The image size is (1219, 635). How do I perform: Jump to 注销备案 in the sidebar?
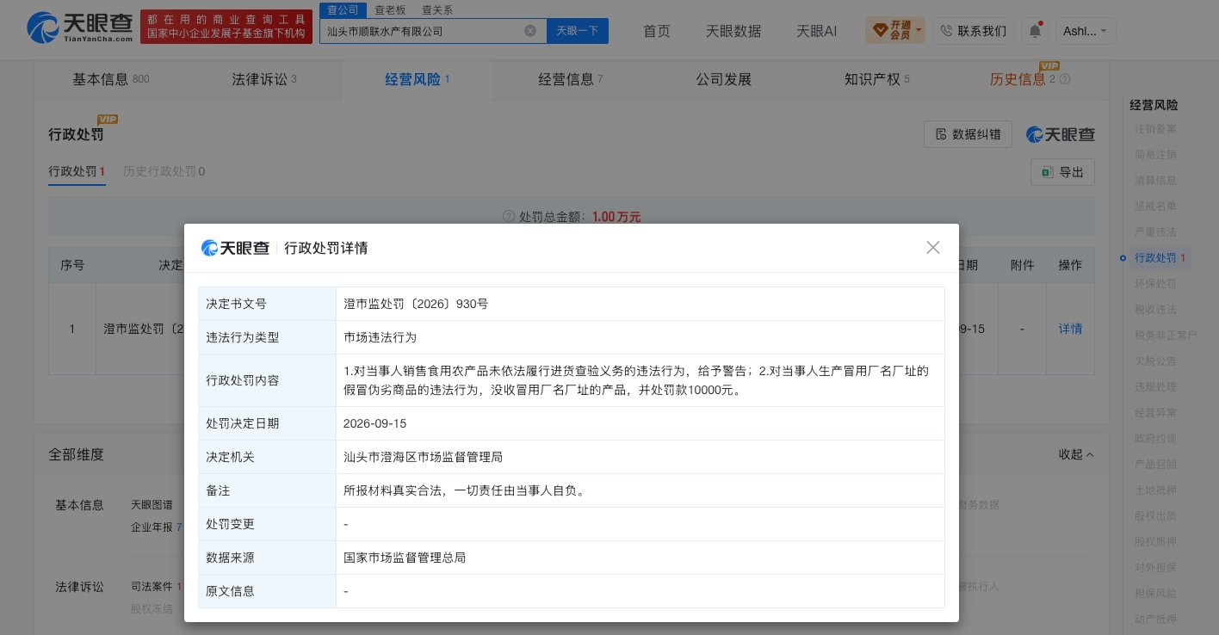click(x=1155, y=129)
